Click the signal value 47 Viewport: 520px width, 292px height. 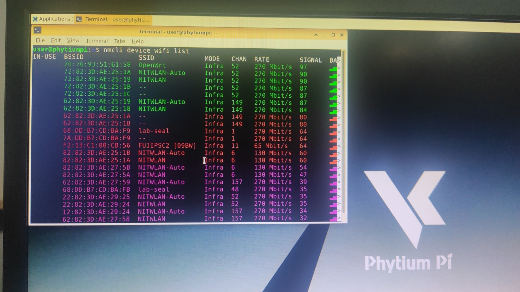(303, 175)
